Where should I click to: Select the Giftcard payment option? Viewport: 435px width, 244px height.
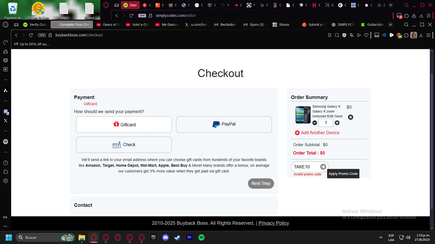[124, 125]
